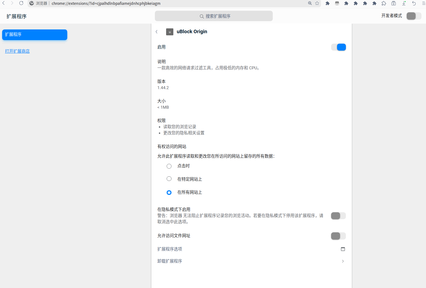Click the uBlock Origin title text

click(192, 32)
